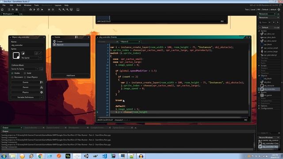Select spr_cactus_large in resource tree
The height and width of the screenshot is (159, 283).
(x=271, y=52)
